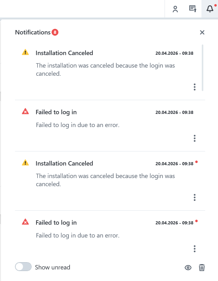Click the notifications list scrollbar
The width and height of the screenshot is (218, 281).
coord(203,67)
